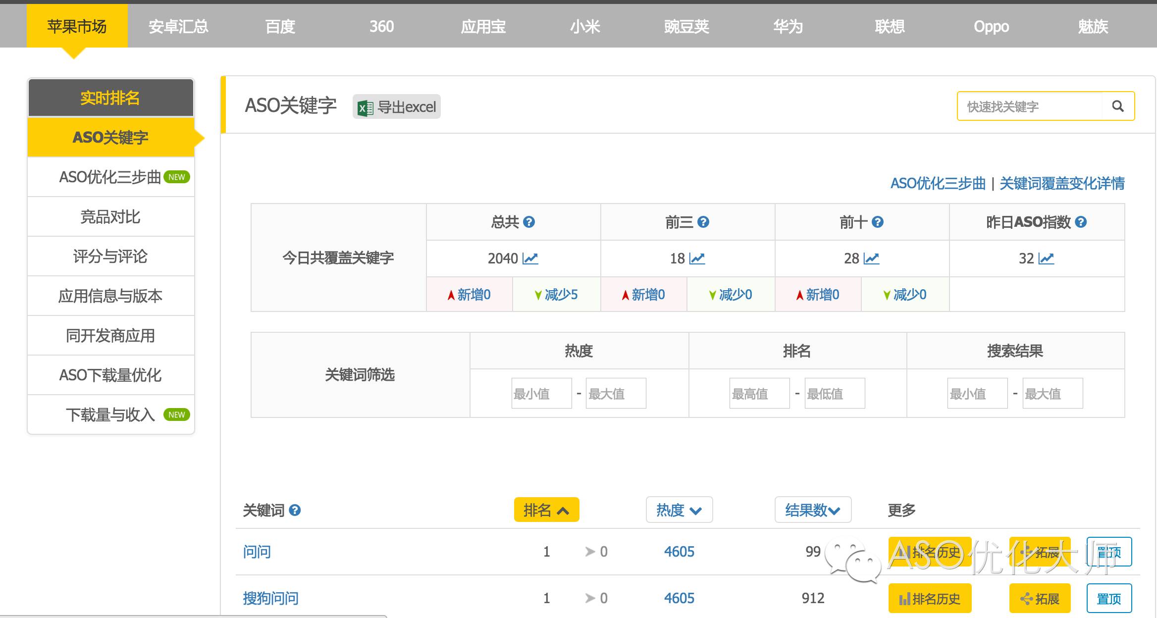Sort by 排名 ascending button
Screen dimensions: 1157x618
coord(546,510)
